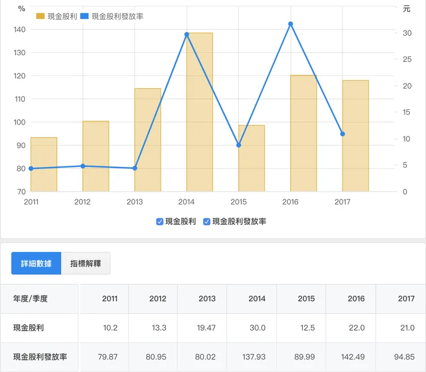Click the 2017 payout ratio data point
This screenshot has height=372, width=426.
(x=343, y=134)
